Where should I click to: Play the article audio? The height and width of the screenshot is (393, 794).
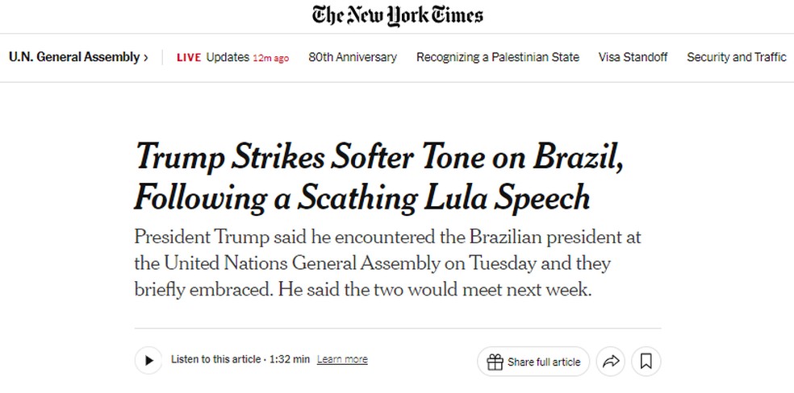pos(148,361)
